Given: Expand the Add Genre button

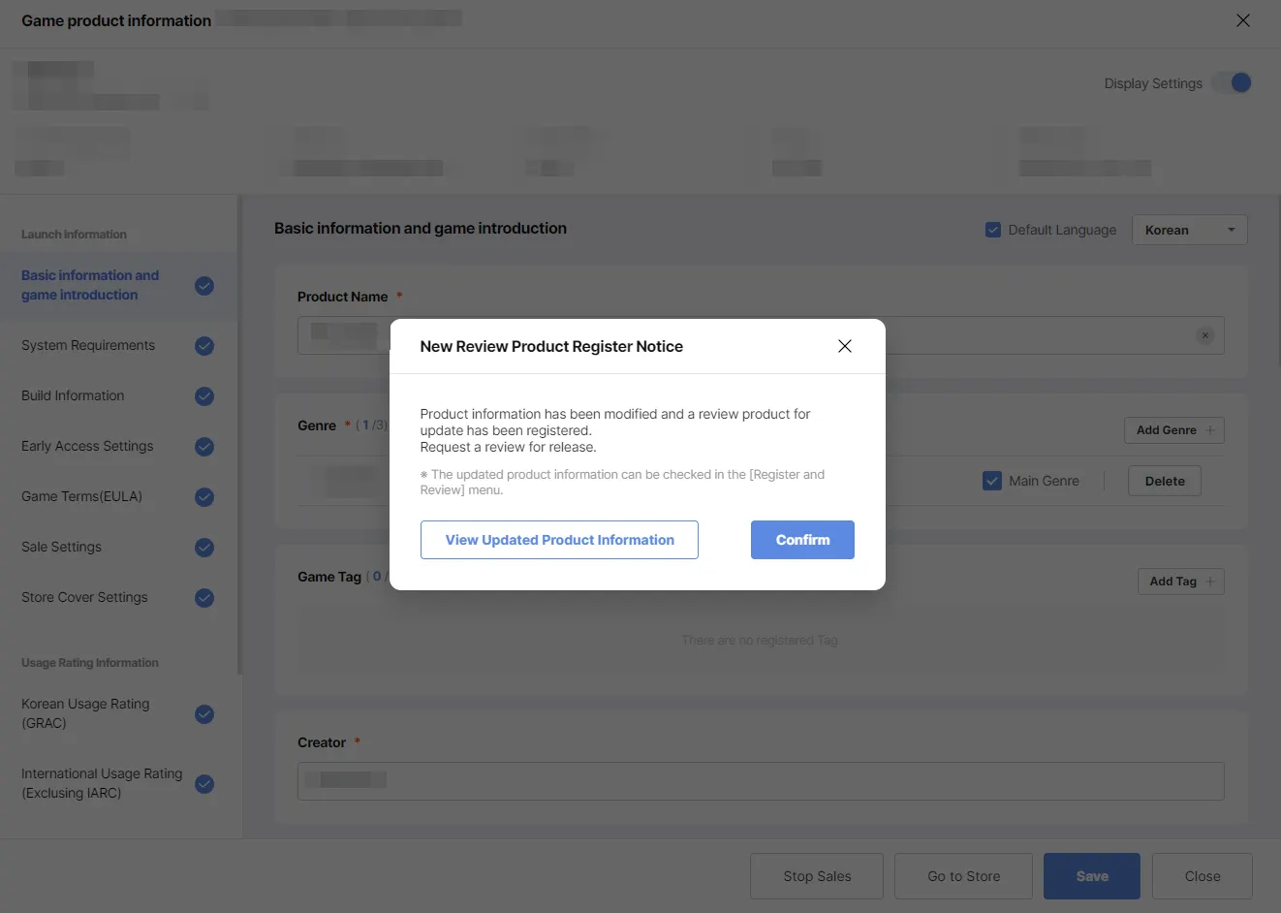Looking at the screenshot, I should (1174, 430).
